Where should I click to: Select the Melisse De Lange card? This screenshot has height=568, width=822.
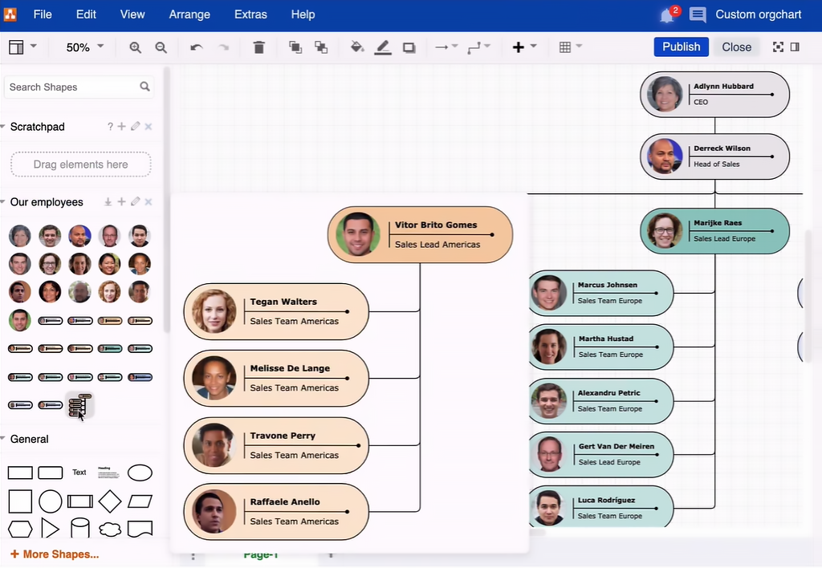tap(276, 378)
